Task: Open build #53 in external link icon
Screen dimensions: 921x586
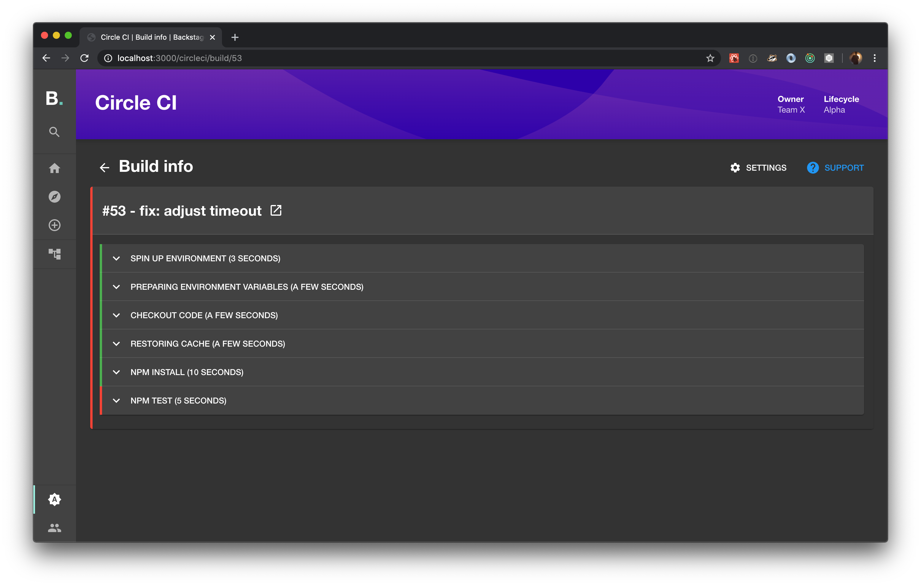Action: coord(276,210)
